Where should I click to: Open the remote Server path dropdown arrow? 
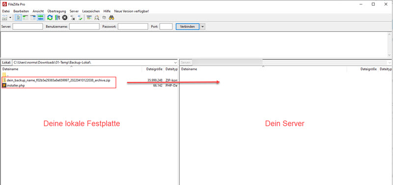click(390, 63)
